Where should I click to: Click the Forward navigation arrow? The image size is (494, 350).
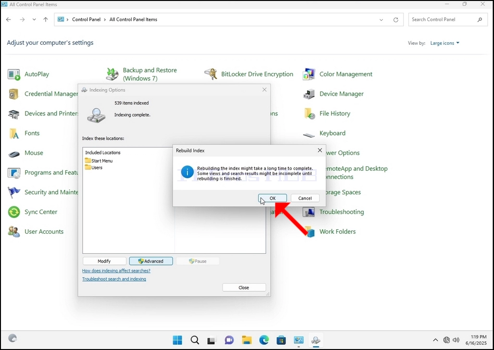coord(22,20)
